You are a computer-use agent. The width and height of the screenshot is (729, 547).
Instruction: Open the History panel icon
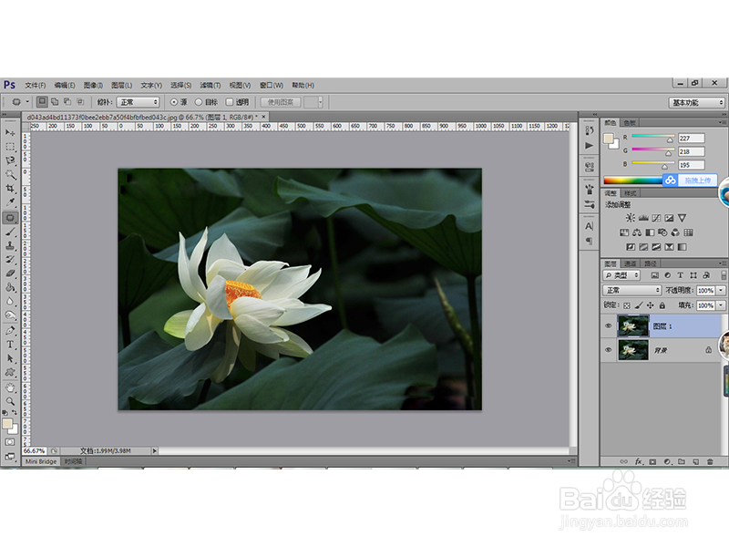coord(590,130)
